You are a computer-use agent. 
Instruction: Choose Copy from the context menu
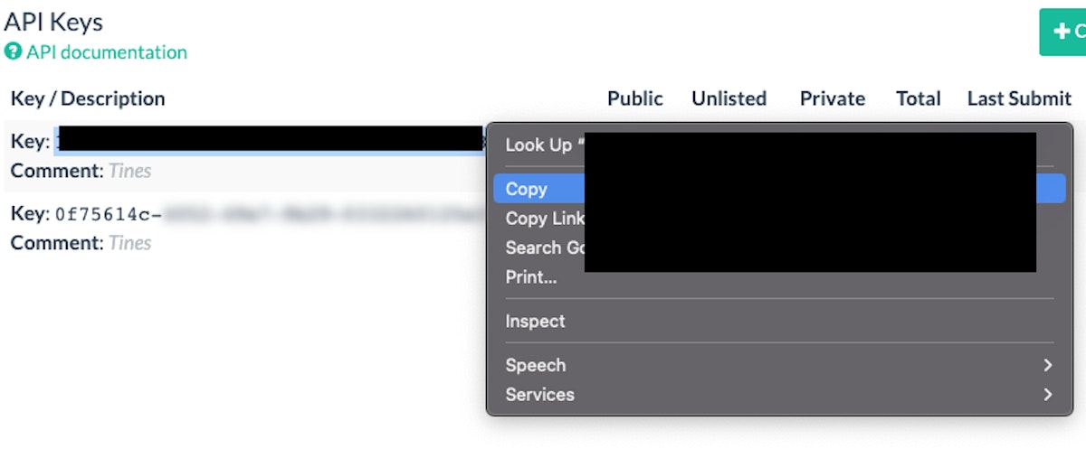click(x=527, y=189)
